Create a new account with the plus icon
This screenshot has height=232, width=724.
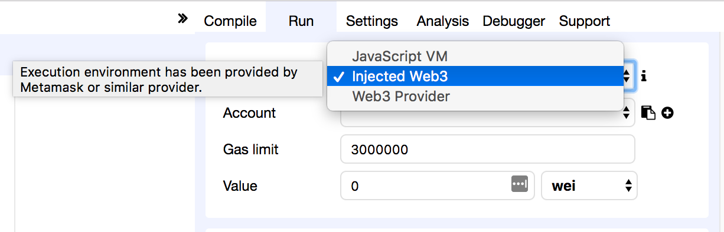pyautogui.click(x=667, y=112)
